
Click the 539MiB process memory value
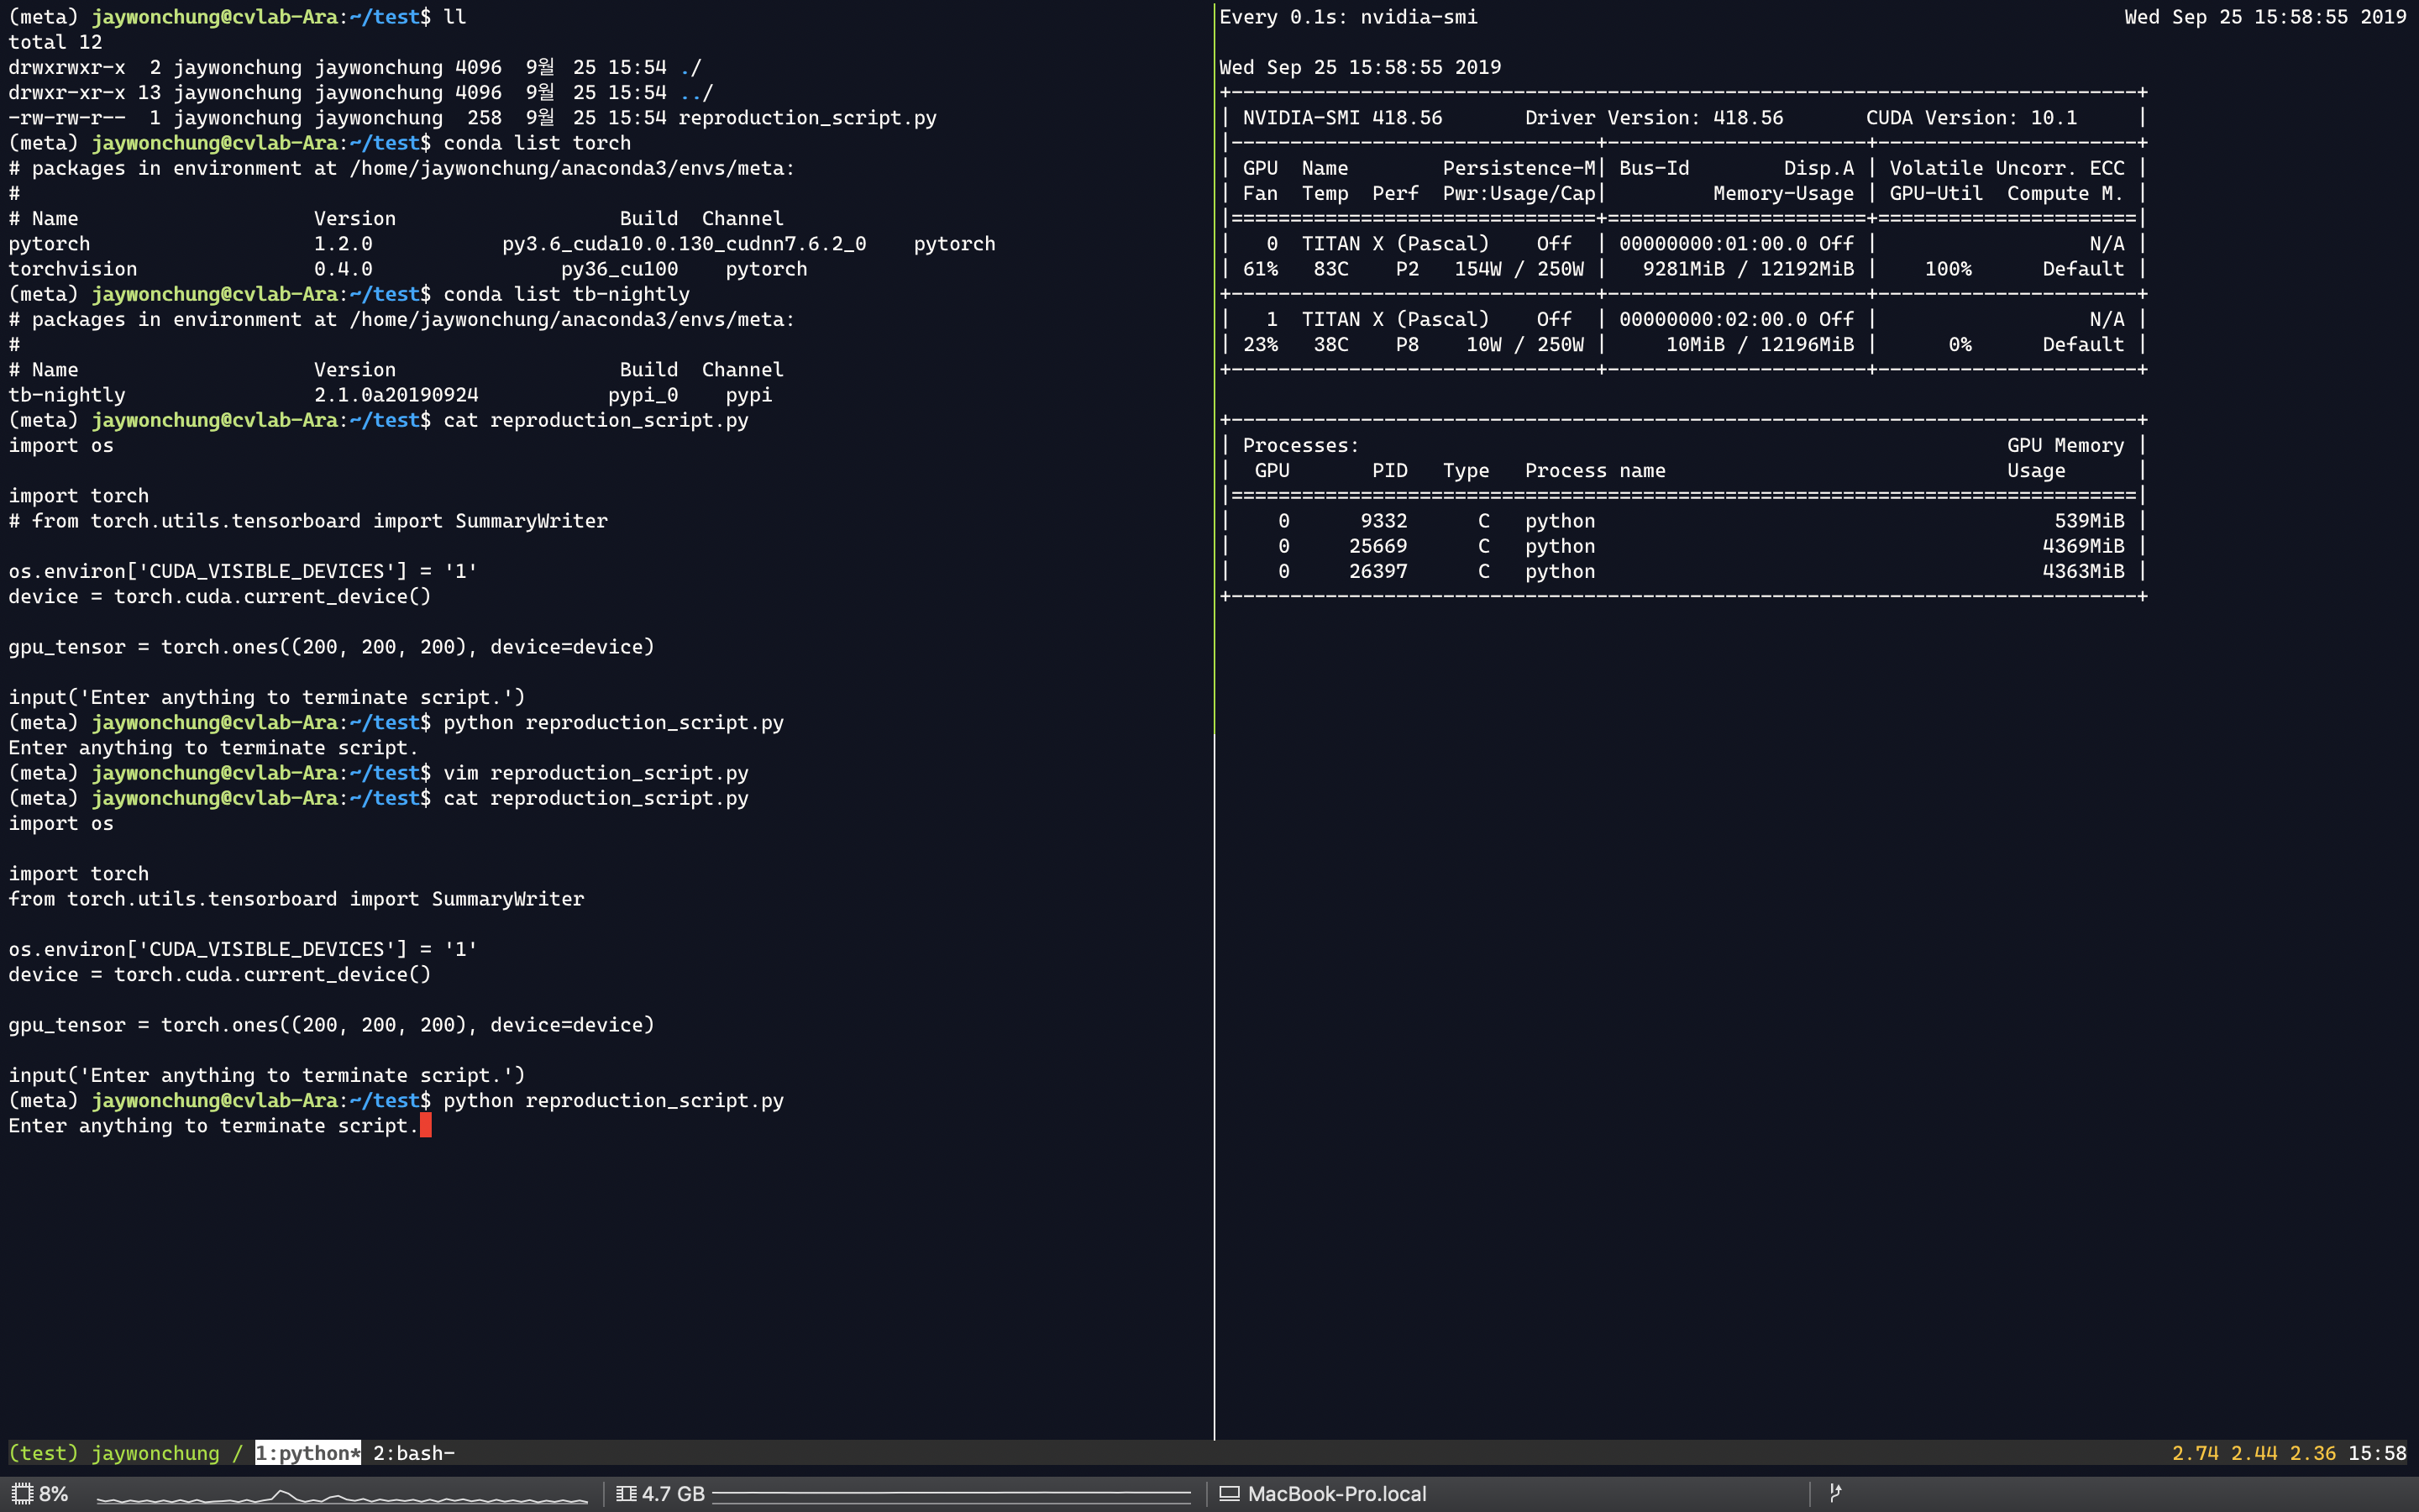2089,521
